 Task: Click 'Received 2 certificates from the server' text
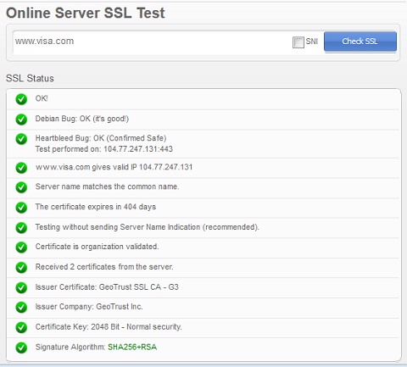pyautogui.click(x=104, y=267)
